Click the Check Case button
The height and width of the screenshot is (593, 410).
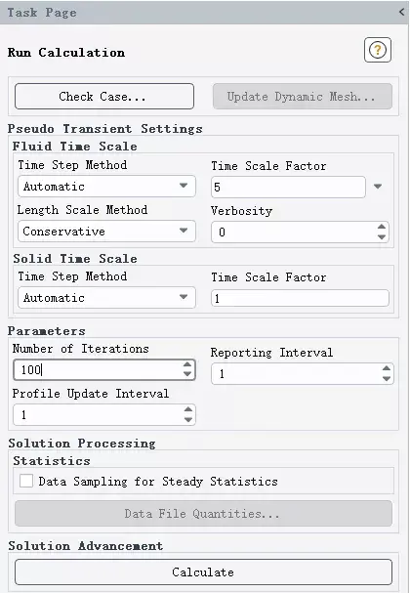click(104, 97)
